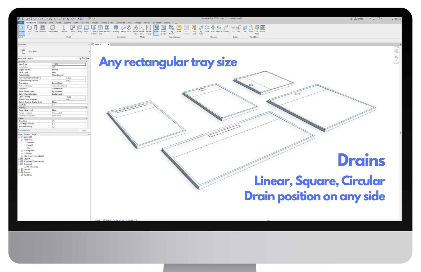Open the Annotate ribbon tab
421x272 pixels.
point(85,23)
